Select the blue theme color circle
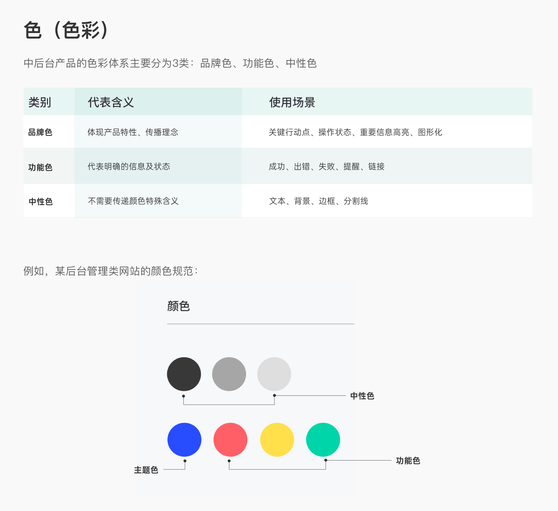Viewport: 558px width, 511px height. point(184,440)
